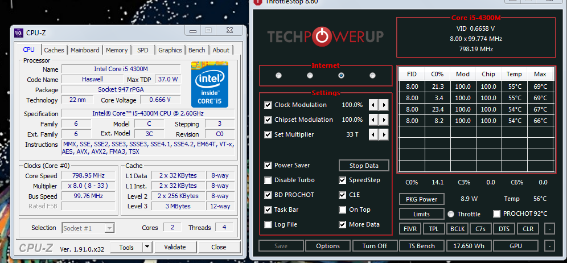
Task: Decrease Chipset Modulation with left arrow
Action: [373, 120]
